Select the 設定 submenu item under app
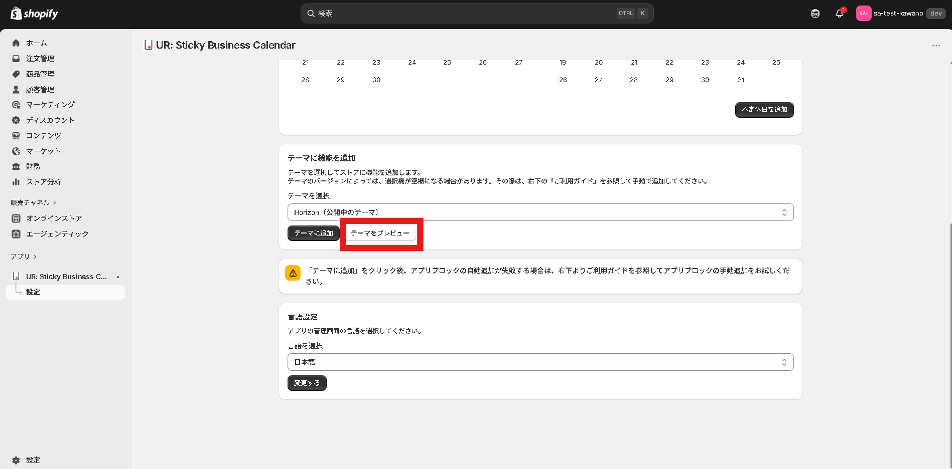This screenshot has width=952, height=469. 66,292
